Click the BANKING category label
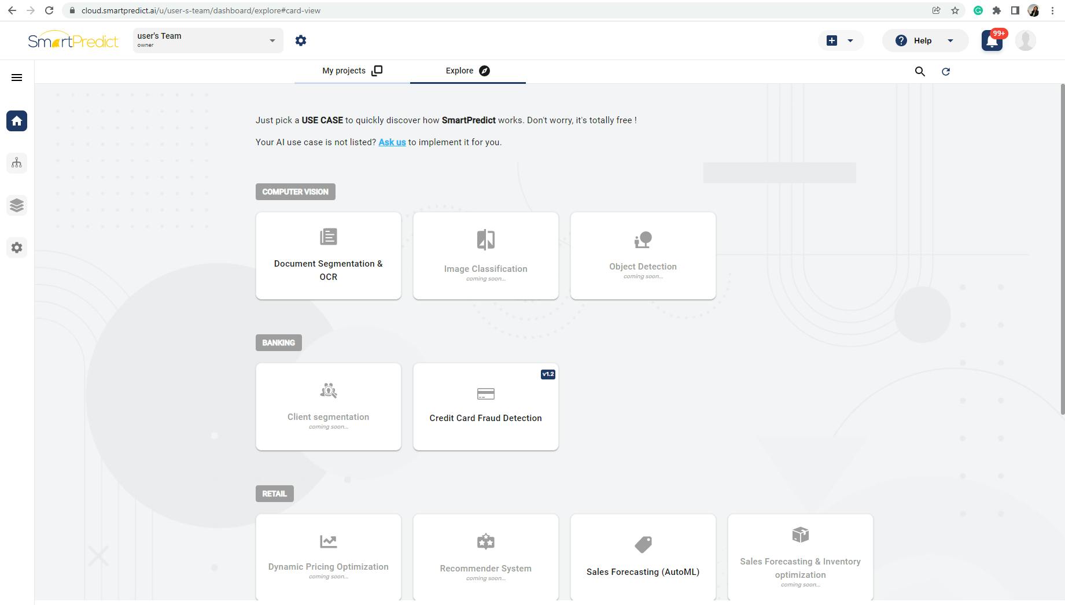 (x=279, y=343)
